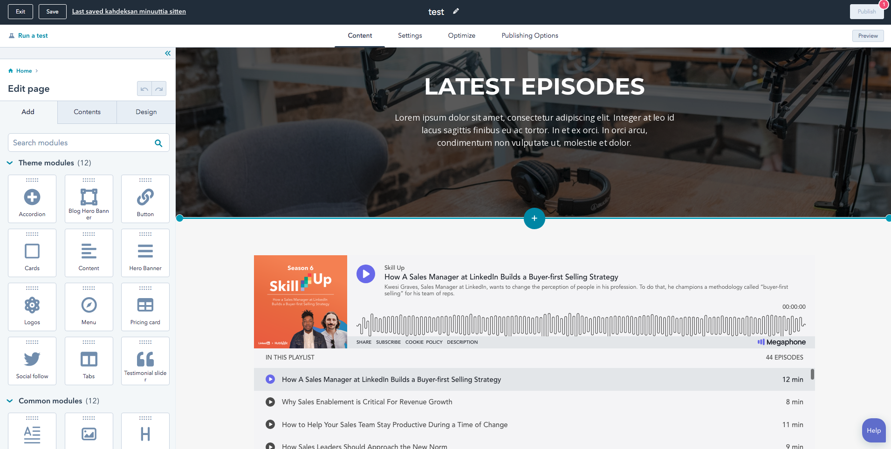Collapse the Common modules section
The height and width of the screenshot is (449, 891).
click(x=10, y=401)
